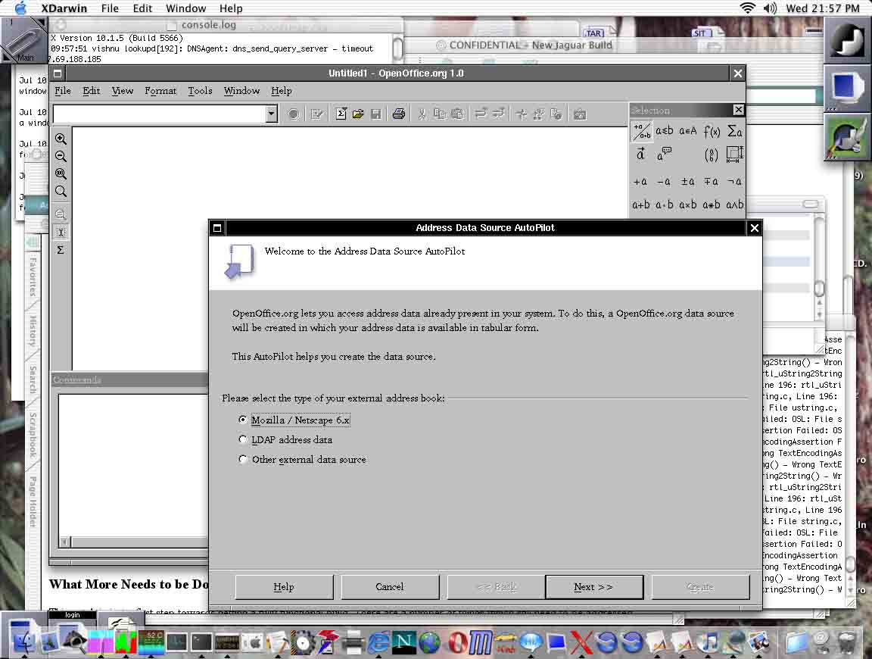Open the File menu in OpenOffice
Viewport: 872px width, 659px height.
63,91
